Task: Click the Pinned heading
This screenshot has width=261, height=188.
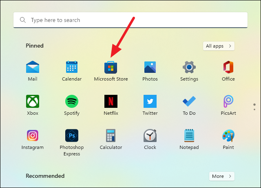Action: pos(35,46)
